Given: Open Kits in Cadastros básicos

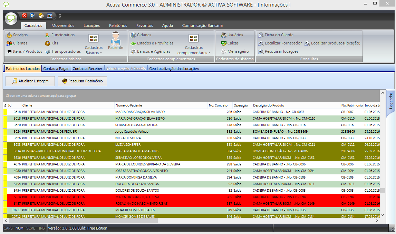Looking at the screenshot, I should click(51, 43).
